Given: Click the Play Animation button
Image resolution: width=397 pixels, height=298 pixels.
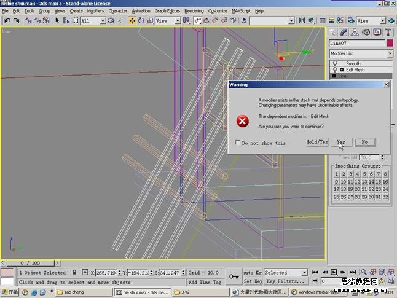Looking at the screenshot, I should (334, 272).
